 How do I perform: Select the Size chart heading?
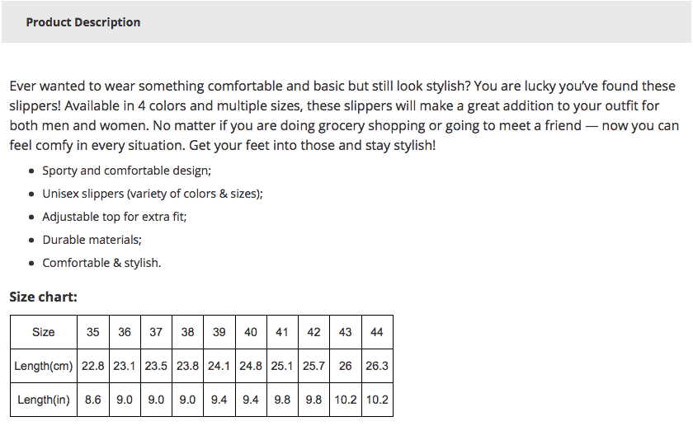click(x=43, y=297)
